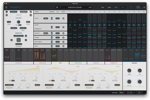150x100 pixels.
Task: Open the settings gear icon
Action: pos(144,7)
